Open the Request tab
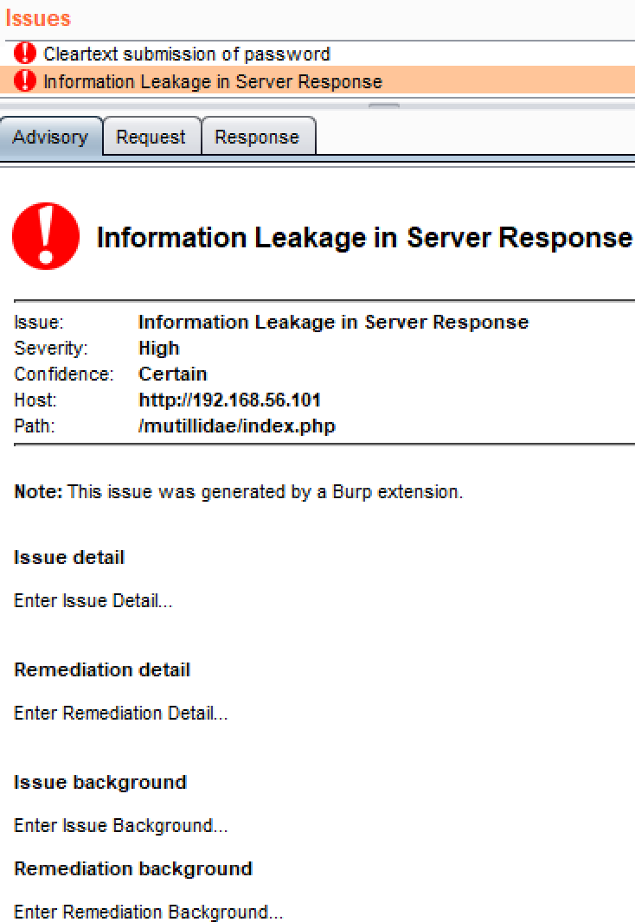The height and width of the screenshot is (922, 635). [151, 137]
